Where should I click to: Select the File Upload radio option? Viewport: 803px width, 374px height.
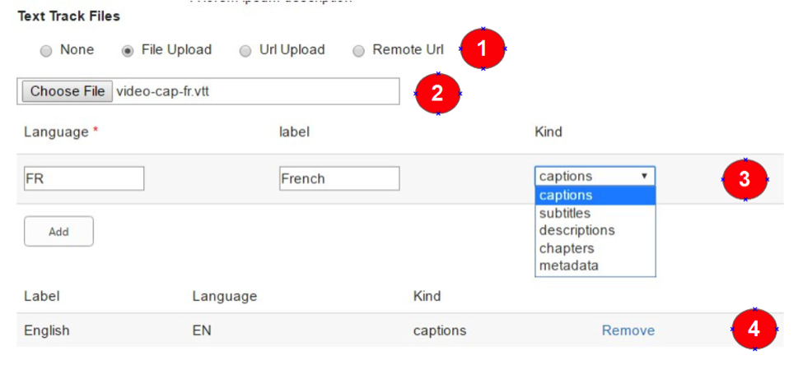(x=128, y=51)
